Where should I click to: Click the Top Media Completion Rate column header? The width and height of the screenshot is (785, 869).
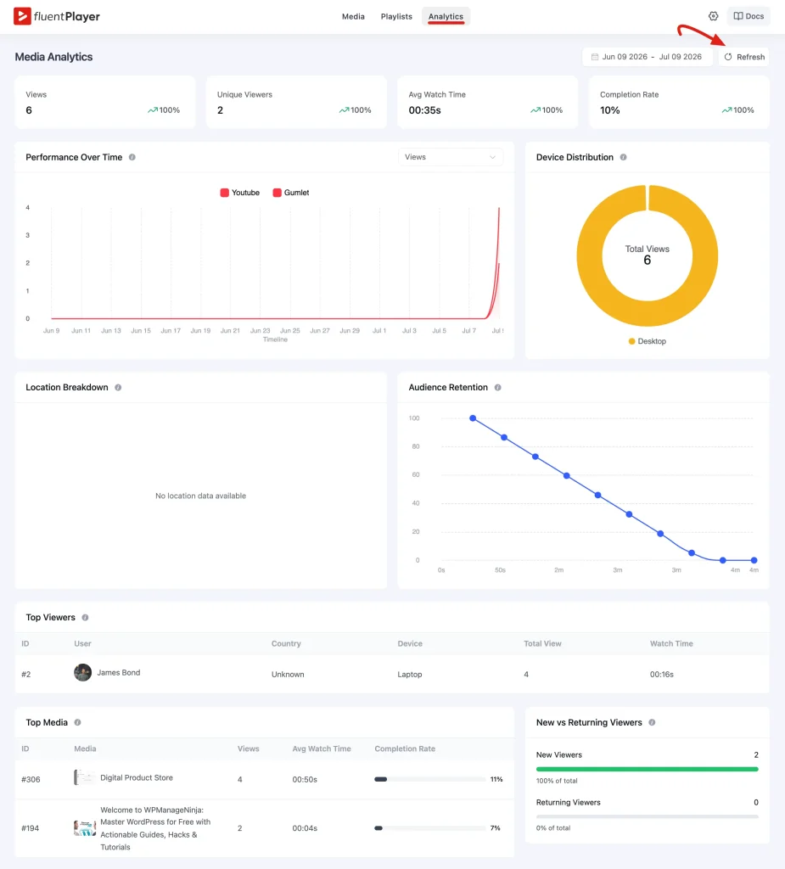(x=405, y=748)
